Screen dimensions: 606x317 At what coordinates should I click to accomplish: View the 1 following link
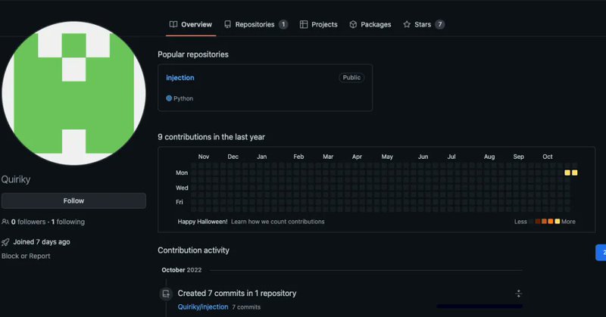click(x=68, y=222)
